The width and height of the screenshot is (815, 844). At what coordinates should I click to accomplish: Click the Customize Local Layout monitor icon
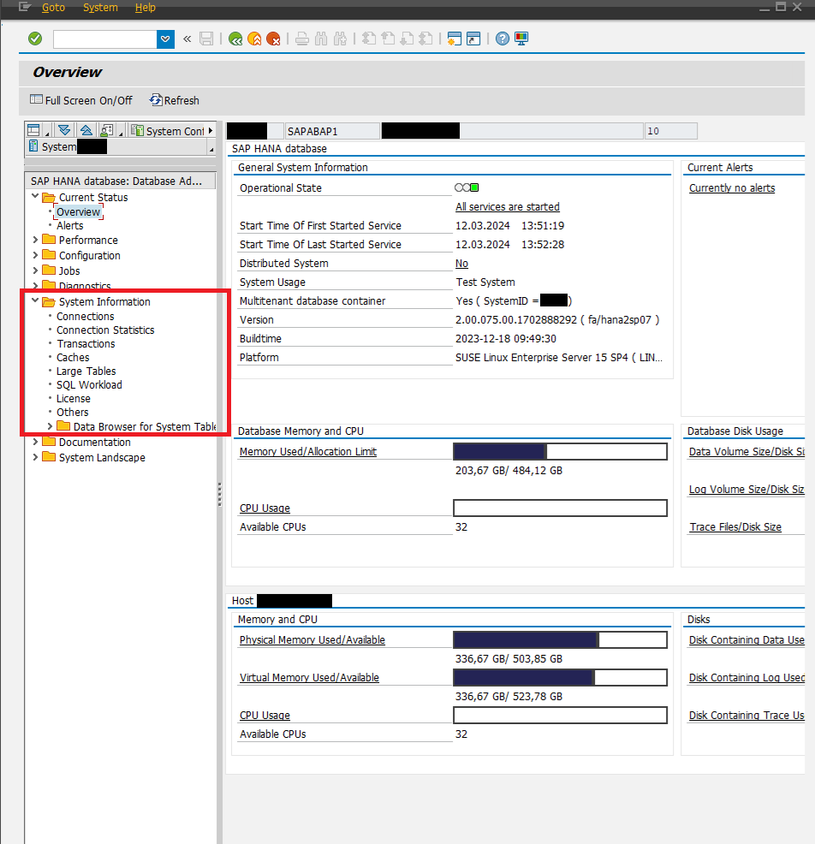point(521,39)
